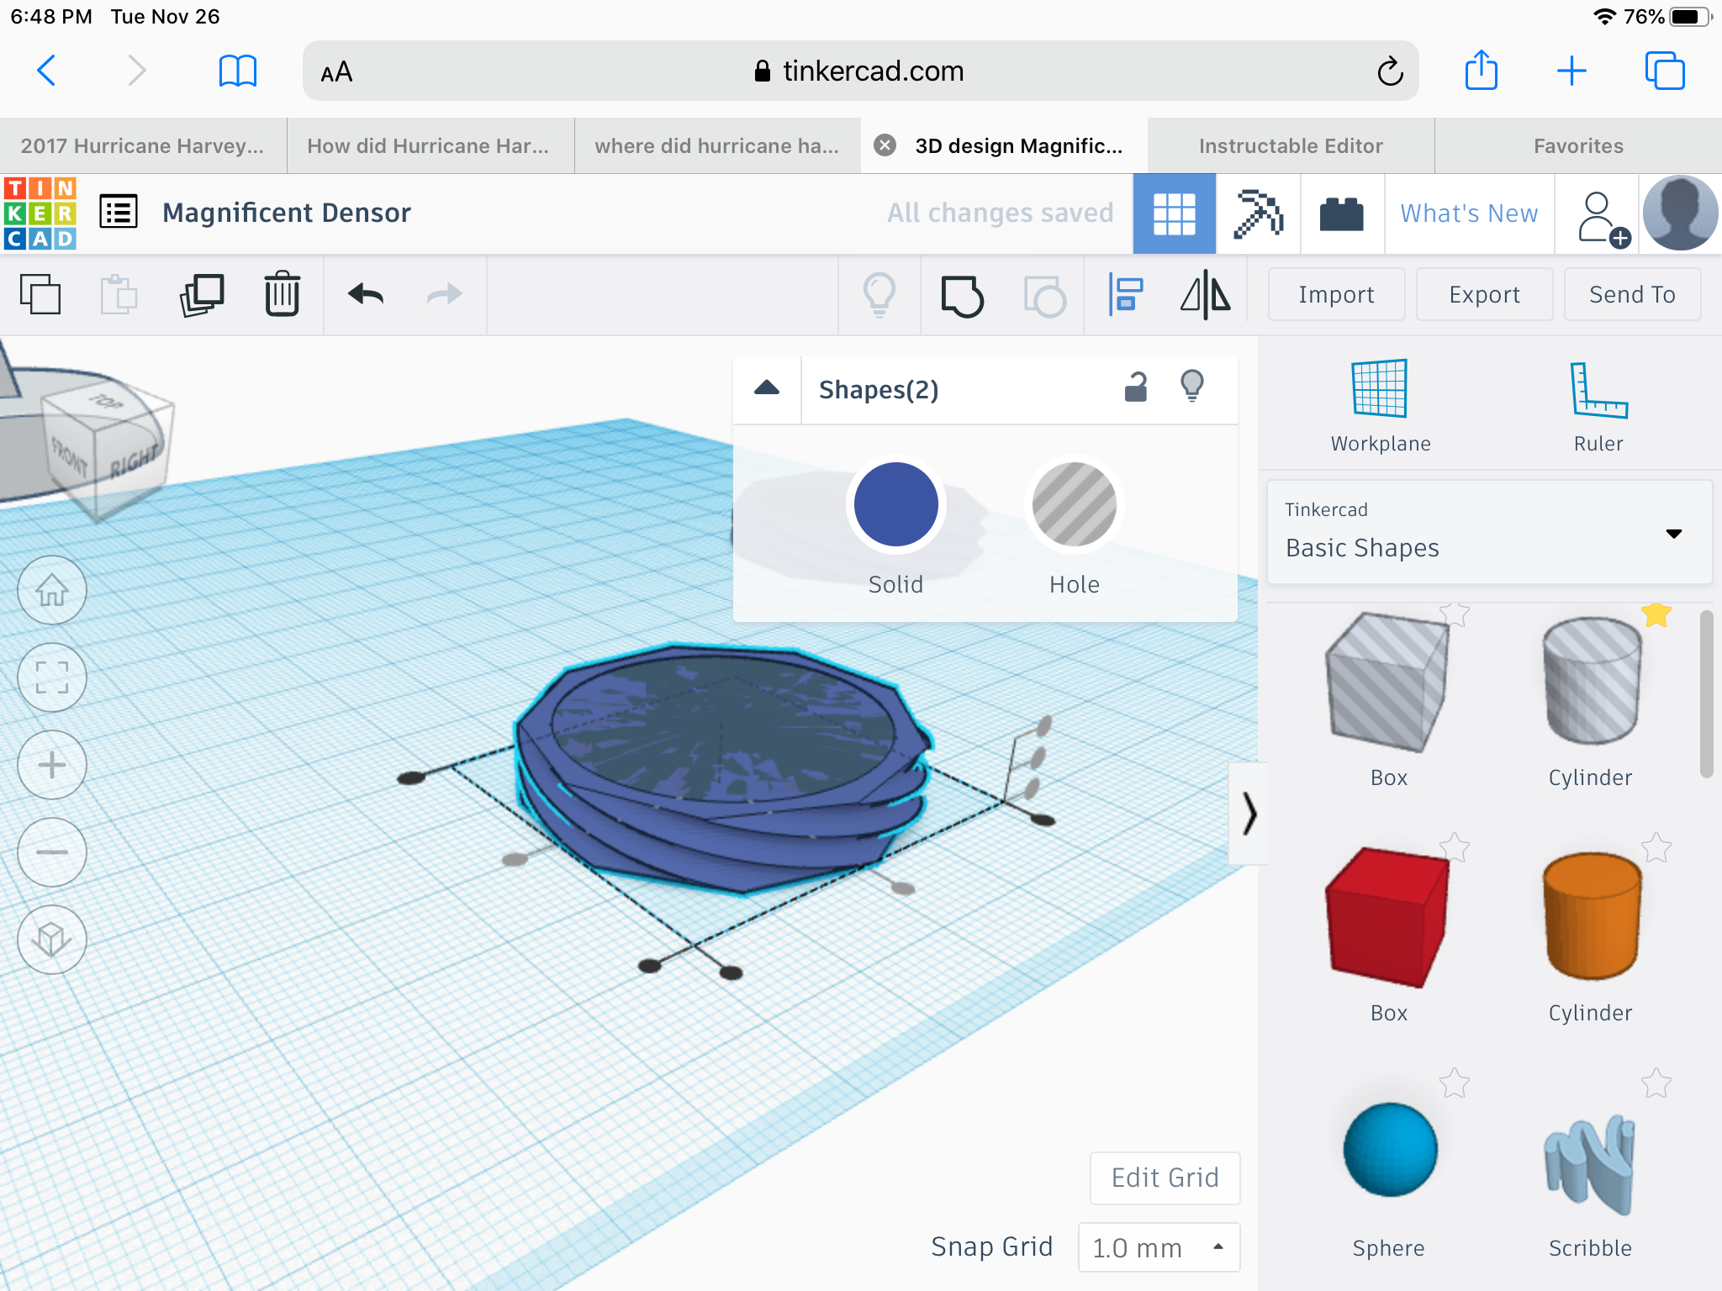Open Safari reader text size AA menu
The image size is (1722, 1291).
pos(336,72)
